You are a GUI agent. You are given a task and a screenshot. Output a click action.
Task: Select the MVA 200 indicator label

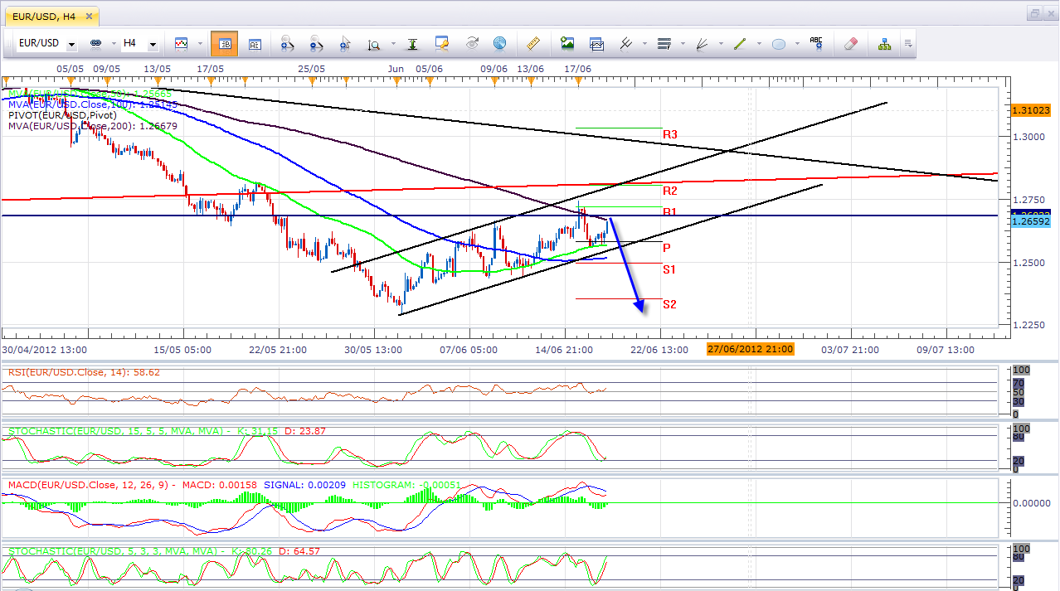point(93,126)
